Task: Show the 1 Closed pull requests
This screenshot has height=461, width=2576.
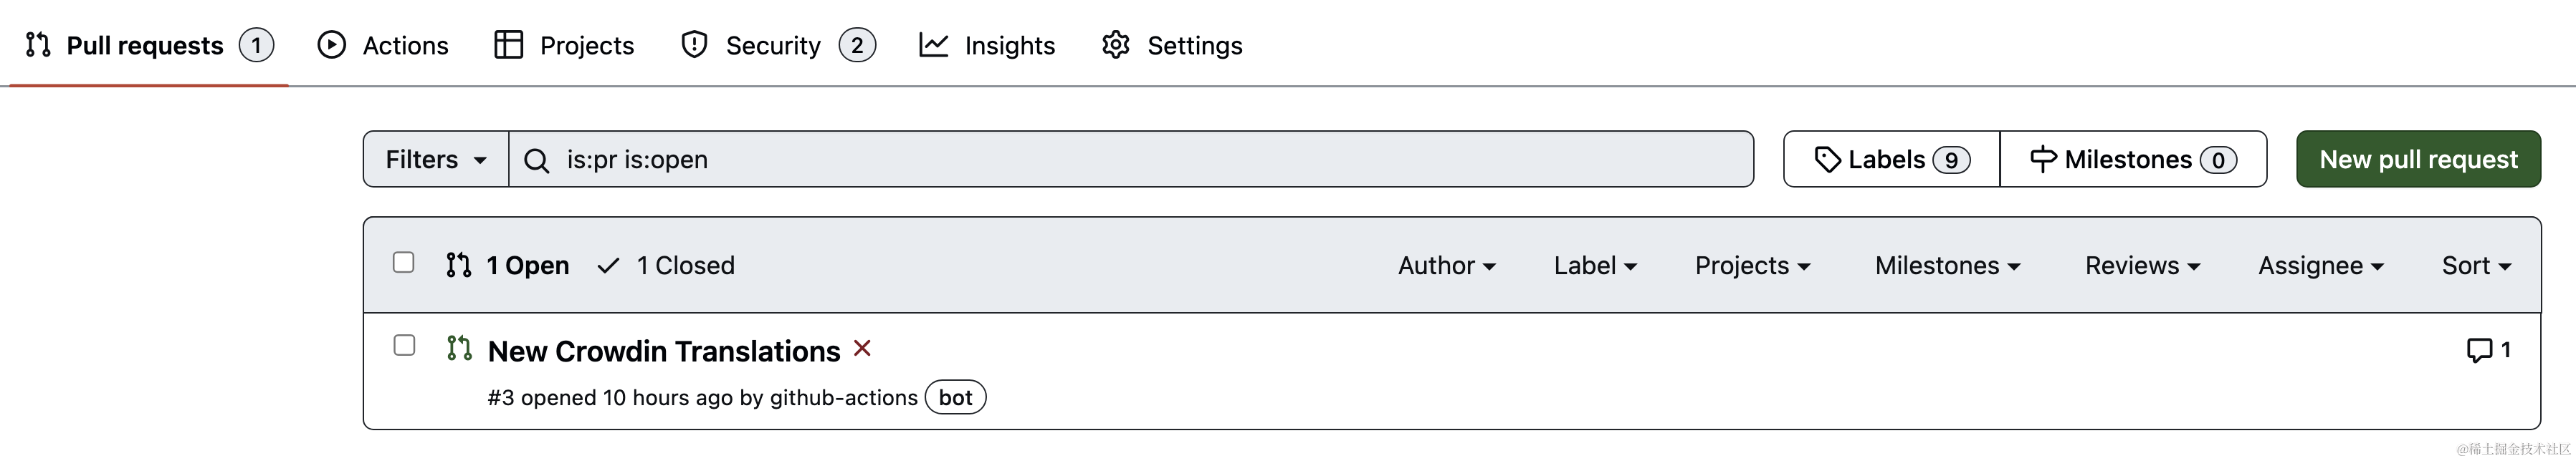Action: 684,266
